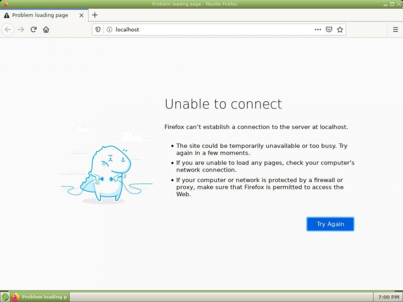Open the Firefox home page
Viewport: 403px width, 302px height.
[46, 29]
